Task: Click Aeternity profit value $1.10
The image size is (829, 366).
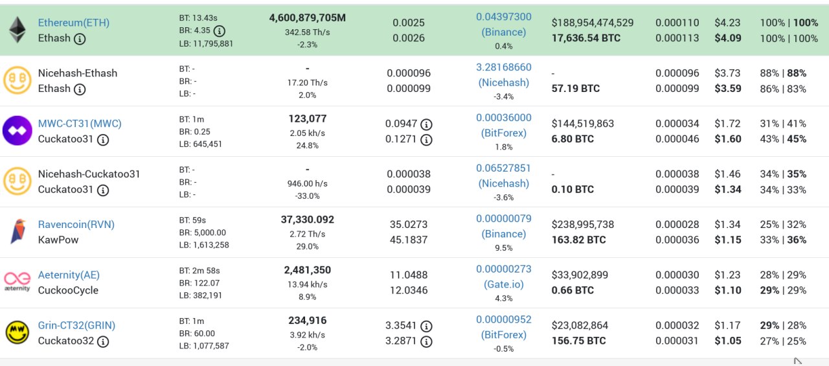Action: pos(728,291)
